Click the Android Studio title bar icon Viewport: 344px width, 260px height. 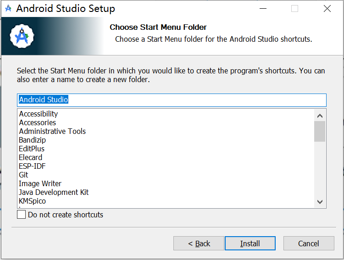tap(8, 9)
